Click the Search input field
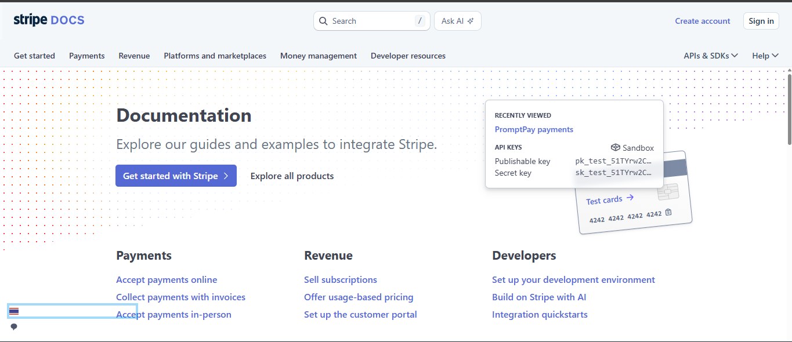 coord(372,21)
